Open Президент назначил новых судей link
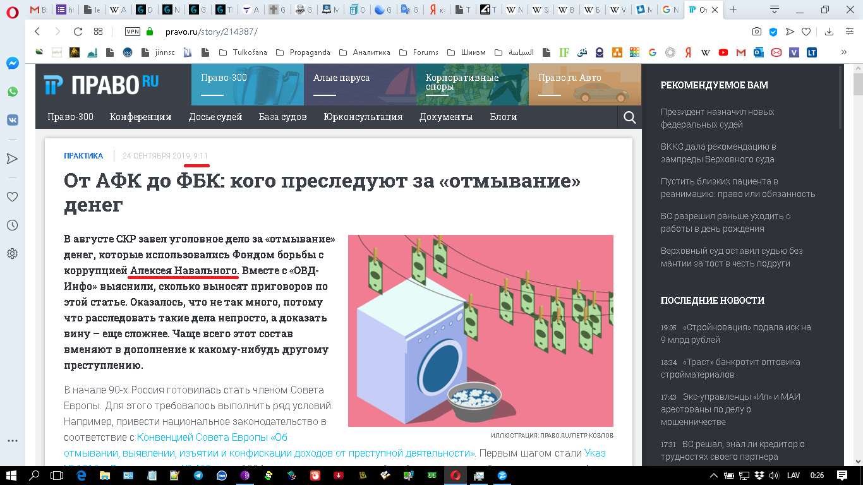863x485 pixels. click(x=717, y=118)
